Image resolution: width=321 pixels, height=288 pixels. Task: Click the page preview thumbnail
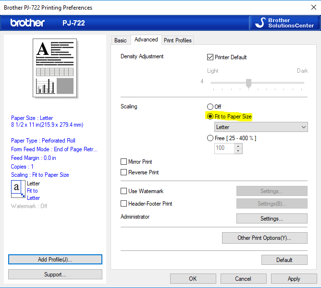55,68
